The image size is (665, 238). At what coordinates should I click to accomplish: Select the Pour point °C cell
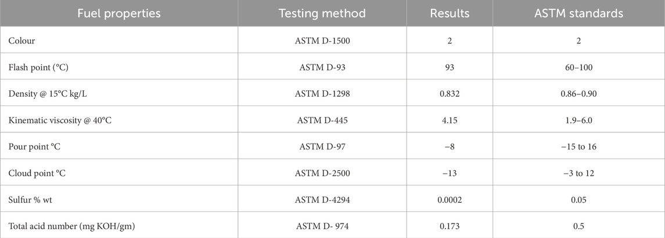(35, 147)
